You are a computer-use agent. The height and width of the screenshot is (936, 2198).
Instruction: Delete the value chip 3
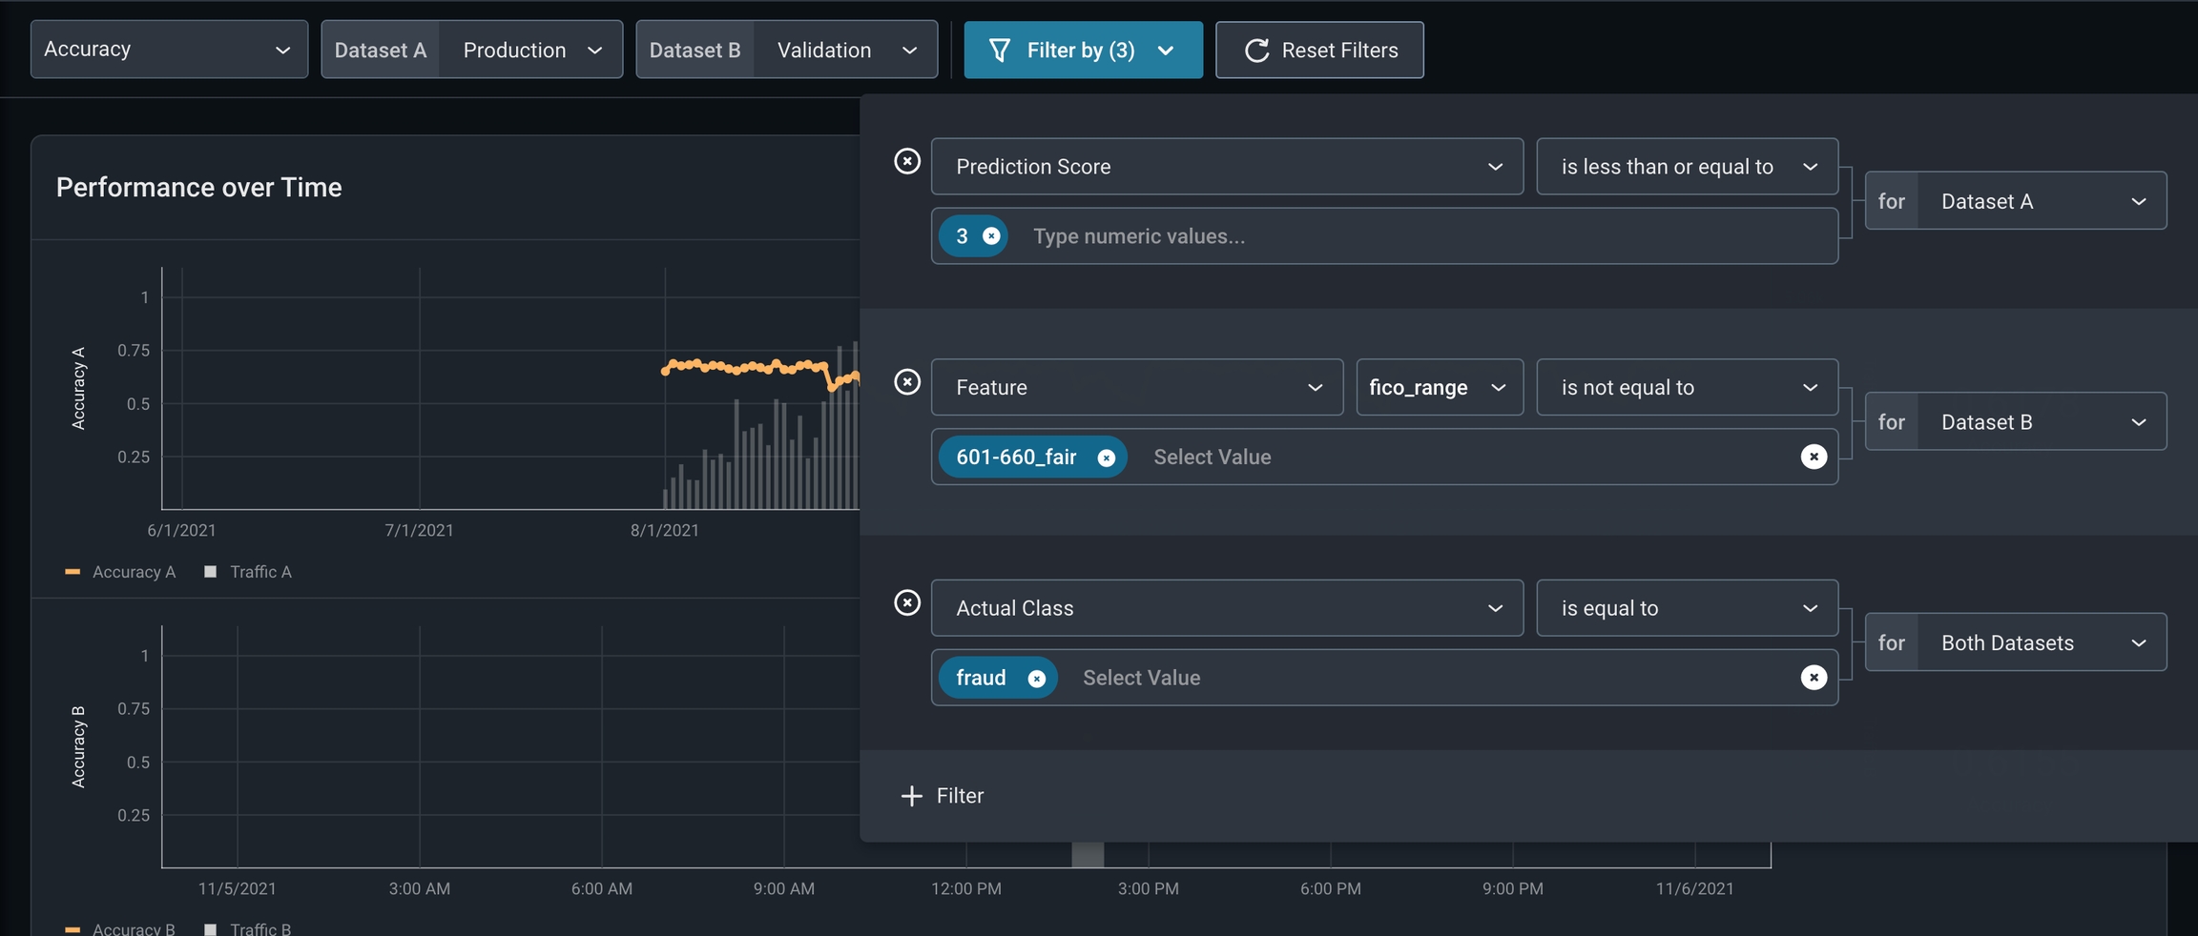tap(991, 236)
